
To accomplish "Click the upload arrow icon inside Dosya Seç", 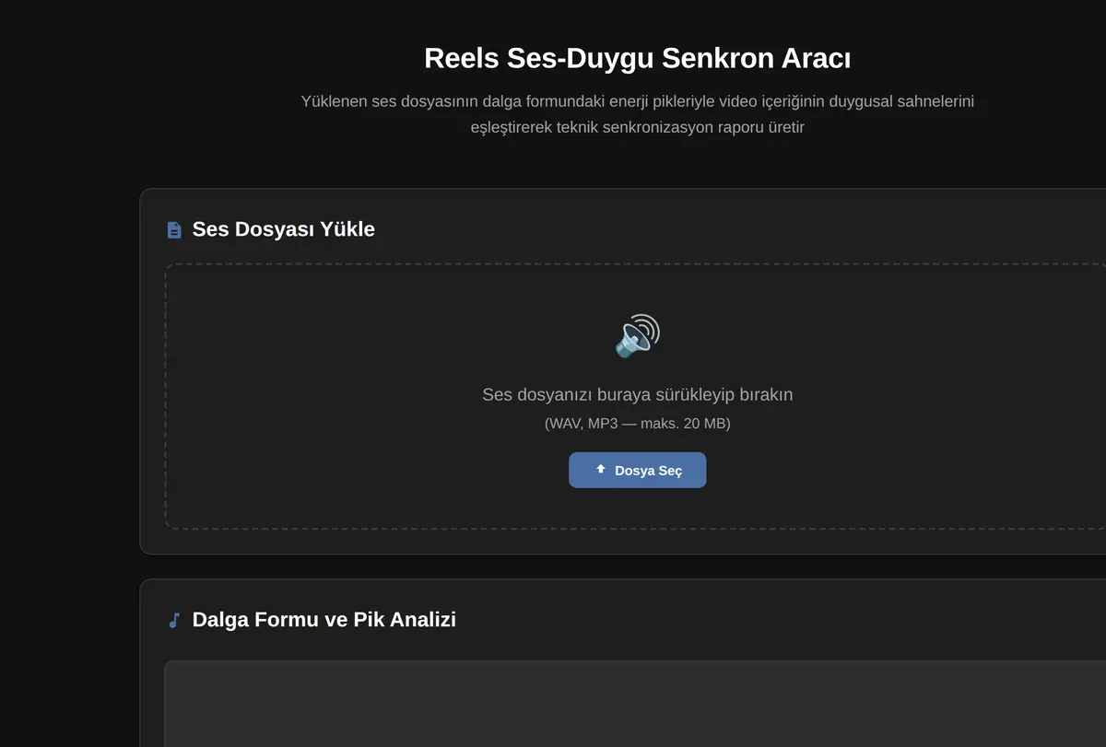I will click(601, 470).
